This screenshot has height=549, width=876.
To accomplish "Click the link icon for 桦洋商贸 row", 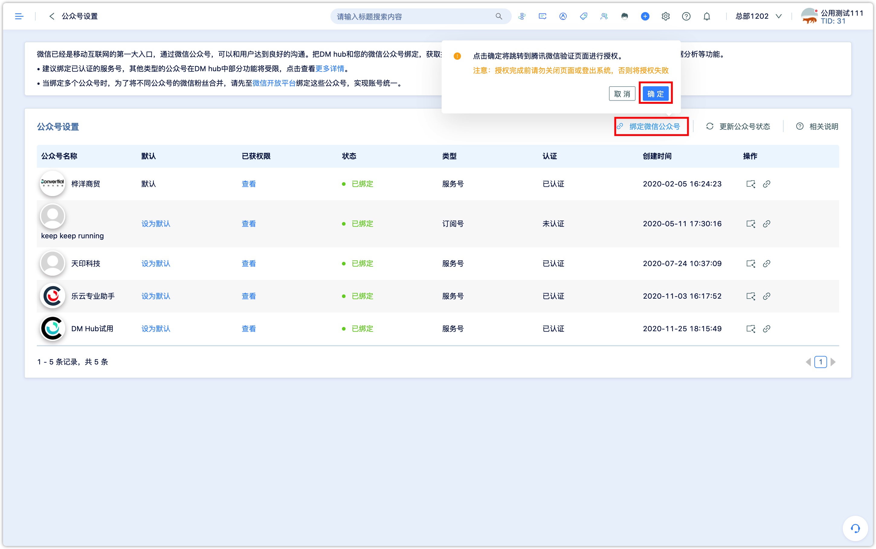I will (x=767, y=184).
